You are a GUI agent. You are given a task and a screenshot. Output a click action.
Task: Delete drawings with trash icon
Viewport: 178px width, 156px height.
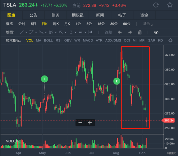click(140, 32)
